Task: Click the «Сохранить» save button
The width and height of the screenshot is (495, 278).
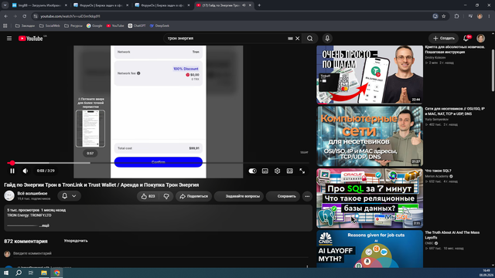Action: (283, 196)
